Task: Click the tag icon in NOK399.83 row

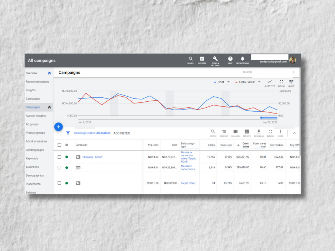Action: point(78,183)
